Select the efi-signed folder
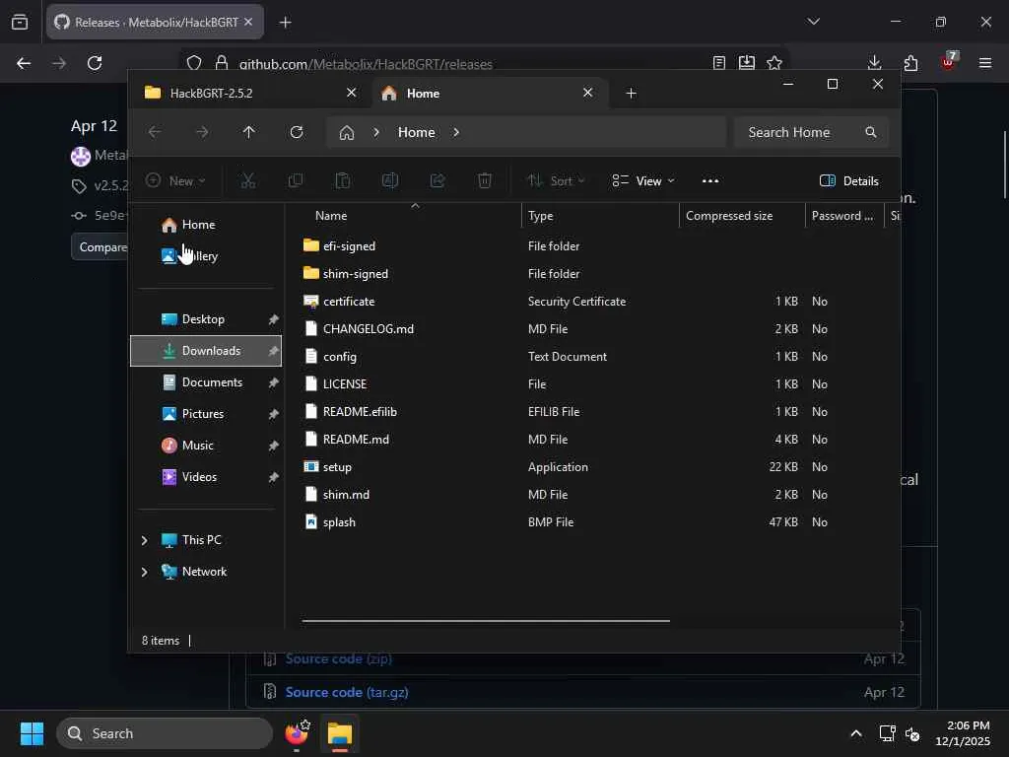1009x757 pixels. [x=349, y=245]
